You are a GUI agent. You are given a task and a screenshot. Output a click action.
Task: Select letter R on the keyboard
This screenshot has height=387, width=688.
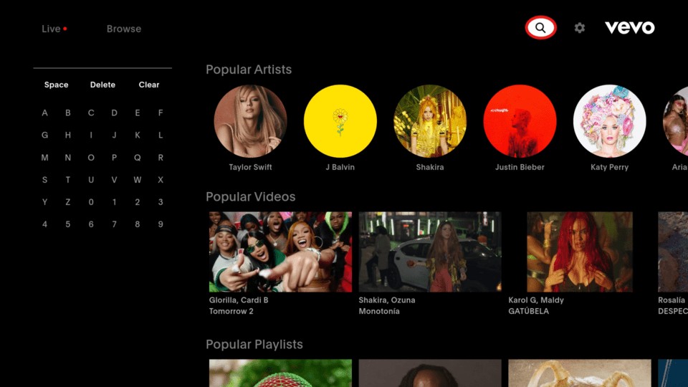click(x=161, y=158)
